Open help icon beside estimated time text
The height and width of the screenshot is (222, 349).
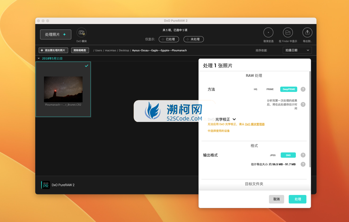point(303,104)
